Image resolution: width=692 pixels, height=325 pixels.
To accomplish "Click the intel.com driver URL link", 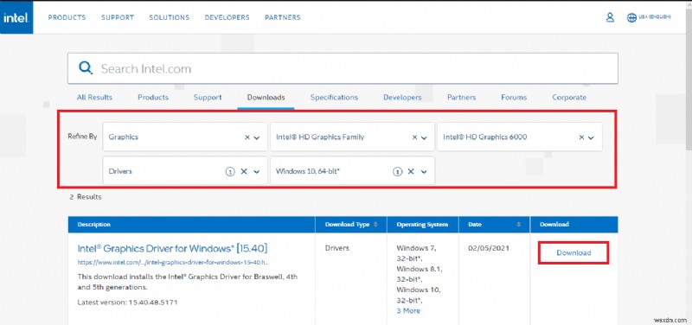I will (x=174, y=262).
